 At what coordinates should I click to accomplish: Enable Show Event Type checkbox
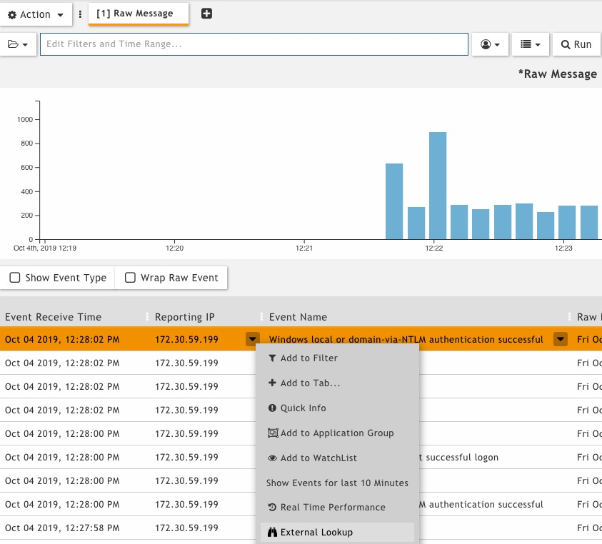(15, 278)
